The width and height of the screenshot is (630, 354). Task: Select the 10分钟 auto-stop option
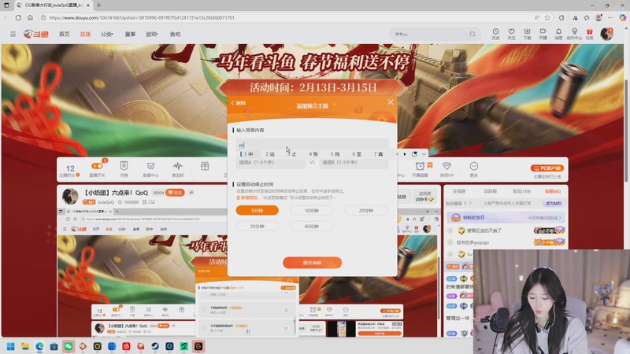[x=311, y=210]
